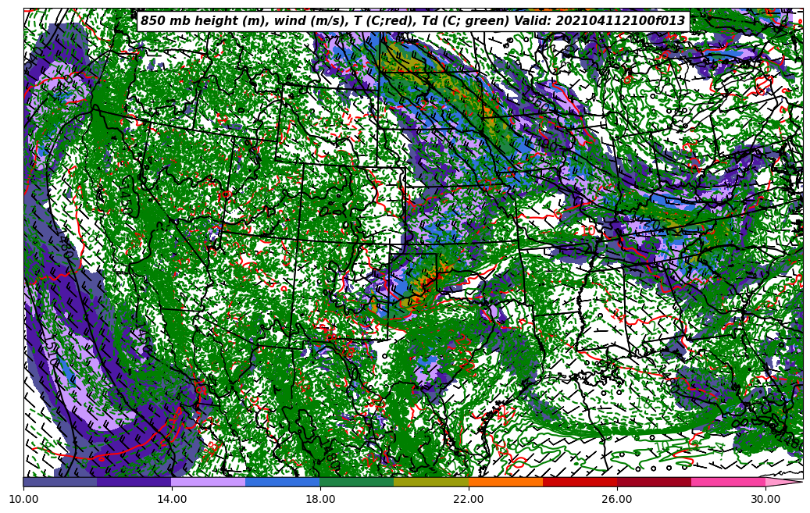The width and height of the screenshot is (810, 513).
Task: Click the bright red colorbar segment before 26.00
Action: pos(580,482)
